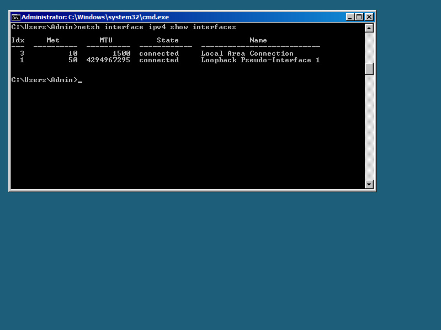
Task: Click the scrollbar down arrow
Action: (x=369, y=185)
